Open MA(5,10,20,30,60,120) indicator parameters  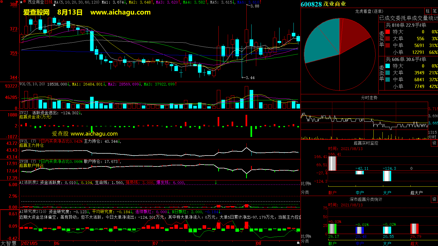[77, 2]
